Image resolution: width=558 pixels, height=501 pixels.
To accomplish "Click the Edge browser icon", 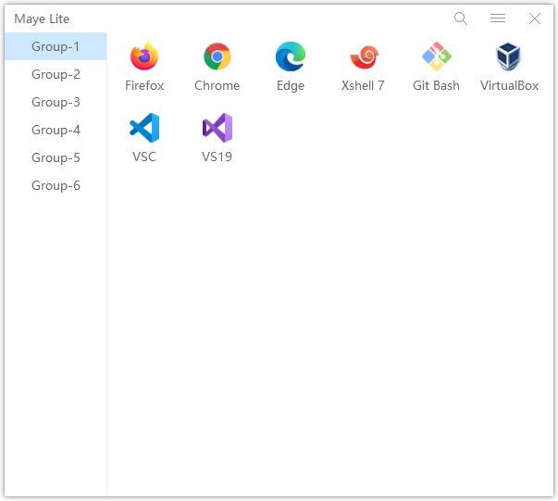I will pyautogui.click(x=291, y=57).
